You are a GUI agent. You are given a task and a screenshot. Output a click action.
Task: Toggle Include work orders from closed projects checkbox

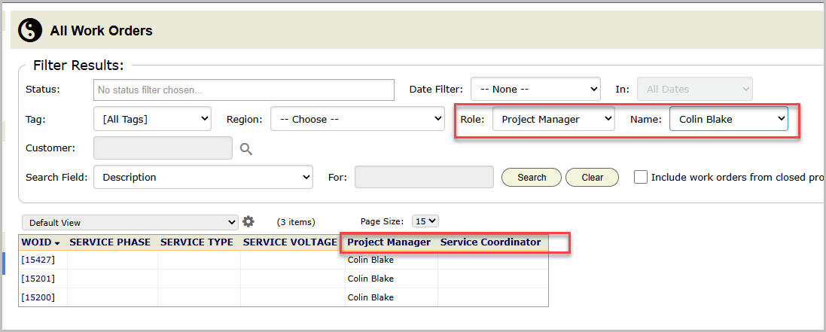pos(641,177)
